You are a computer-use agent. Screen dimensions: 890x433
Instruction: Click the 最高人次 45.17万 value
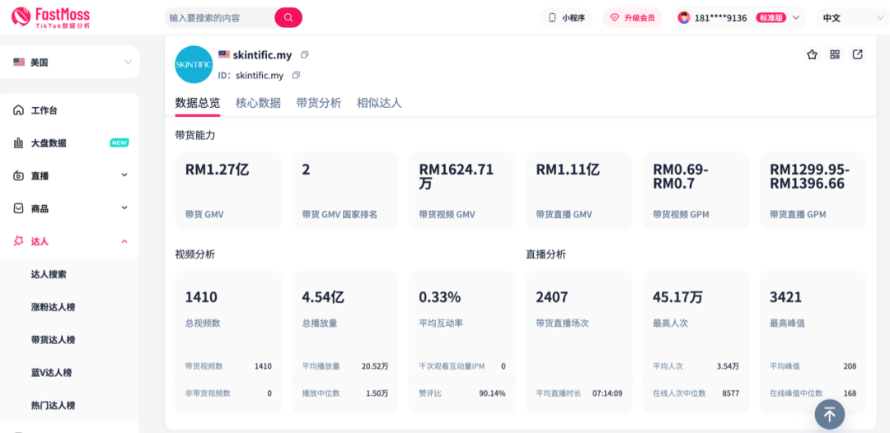(679, 297)
